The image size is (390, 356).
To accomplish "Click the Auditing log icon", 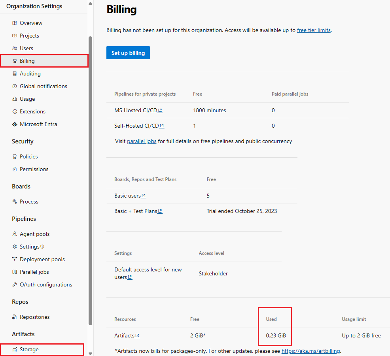I will point(15,74).
